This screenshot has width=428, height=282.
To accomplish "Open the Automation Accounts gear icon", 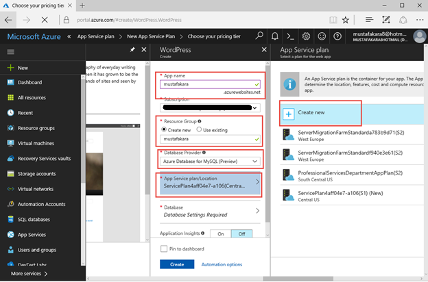I will [x=11, y=204].
